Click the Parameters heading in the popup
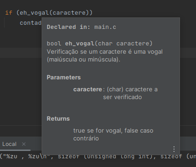 tap(64, 78)
